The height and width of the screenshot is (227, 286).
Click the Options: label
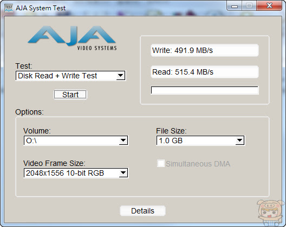point(29,112)
